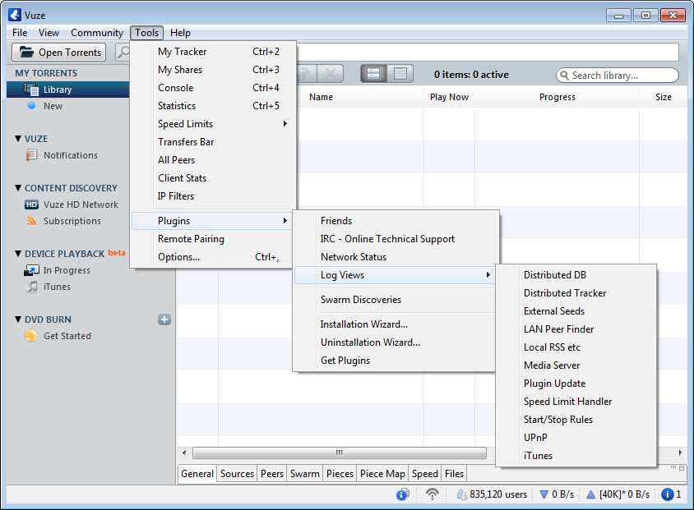694x510 pixels.
Task: Switch to the Piece Map tab
Action: (x=382, y=474)
